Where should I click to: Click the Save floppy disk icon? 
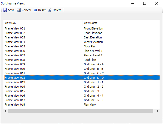coord(5,10)
